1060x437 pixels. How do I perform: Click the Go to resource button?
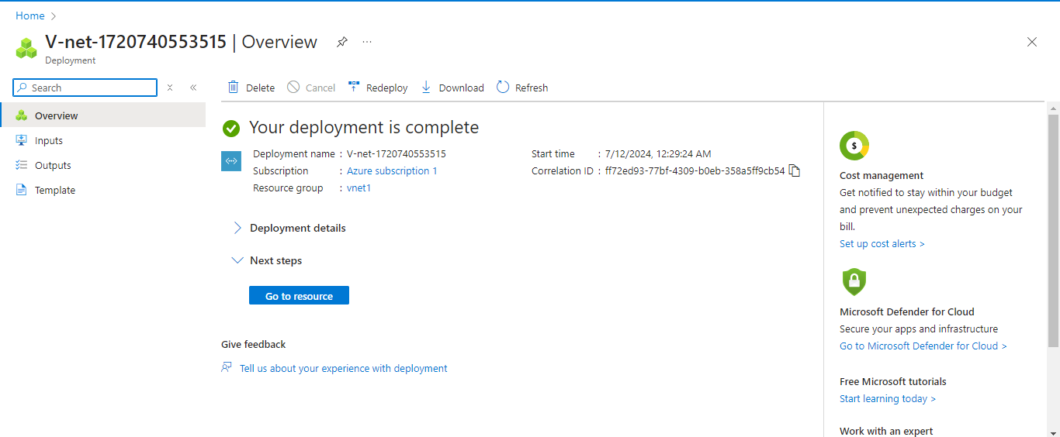299,295
